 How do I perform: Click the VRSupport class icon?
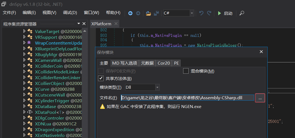click(30, 37)
